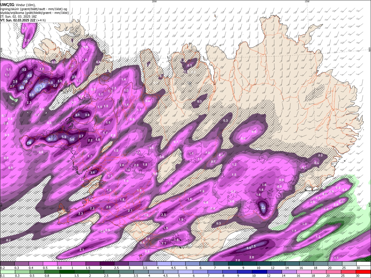This screenshot has height=278, width=371.
Task: Click the '15W' longitude label
Action: pyautogui.click(x=307, y=1)
